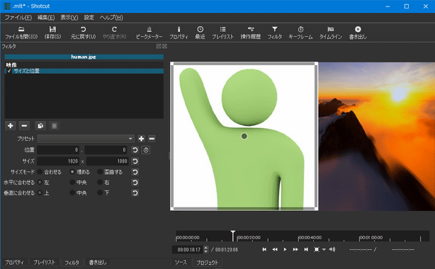Click the 書き出し export toolbar icon

tap(358, 33)
